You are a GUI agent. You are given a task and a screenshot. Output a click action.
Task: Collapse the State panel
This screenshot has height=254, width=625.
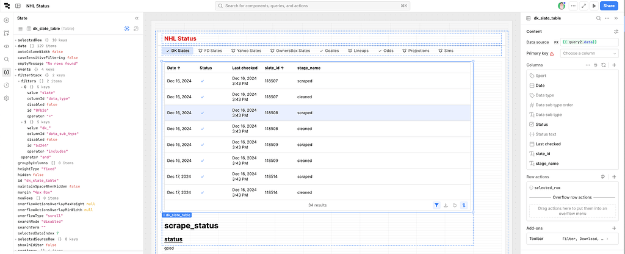pos(137,18)
